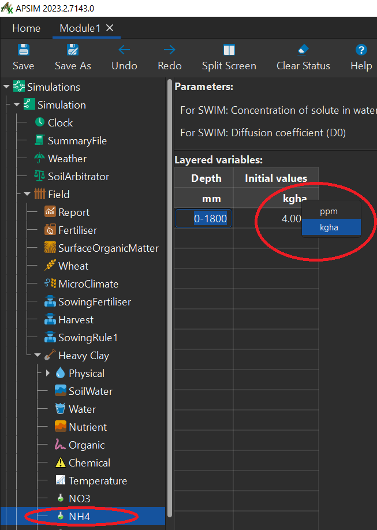Collapse the Simulations root node
377x530 pixels.
[6, 87]
